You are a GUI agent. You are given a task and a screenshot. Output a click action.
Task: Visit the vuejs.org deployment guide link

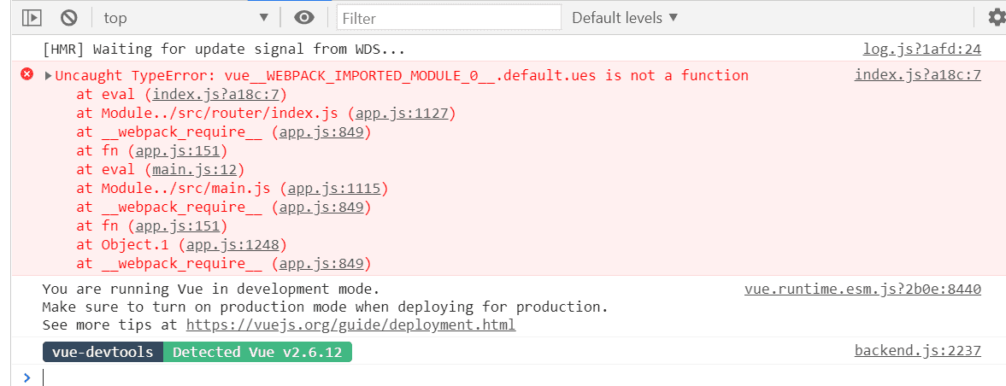pyautogui.click(x=350, y=325)
